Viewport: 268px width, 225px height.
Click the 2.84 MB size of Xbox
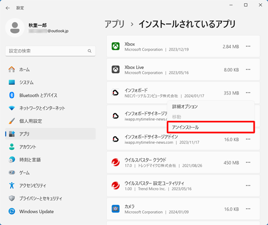point(230,46)
